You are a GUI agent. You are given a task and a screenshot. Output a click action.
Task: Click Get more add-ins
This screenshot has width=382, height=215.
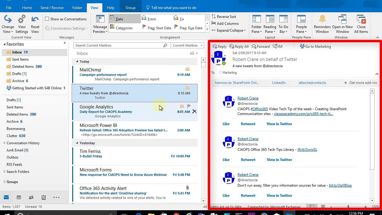tap(361, 83)
